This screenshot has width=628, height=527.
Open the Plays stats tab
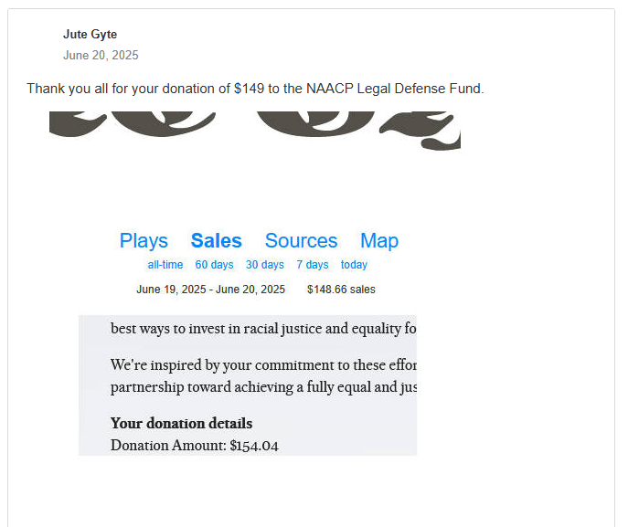tap(144, 241)
